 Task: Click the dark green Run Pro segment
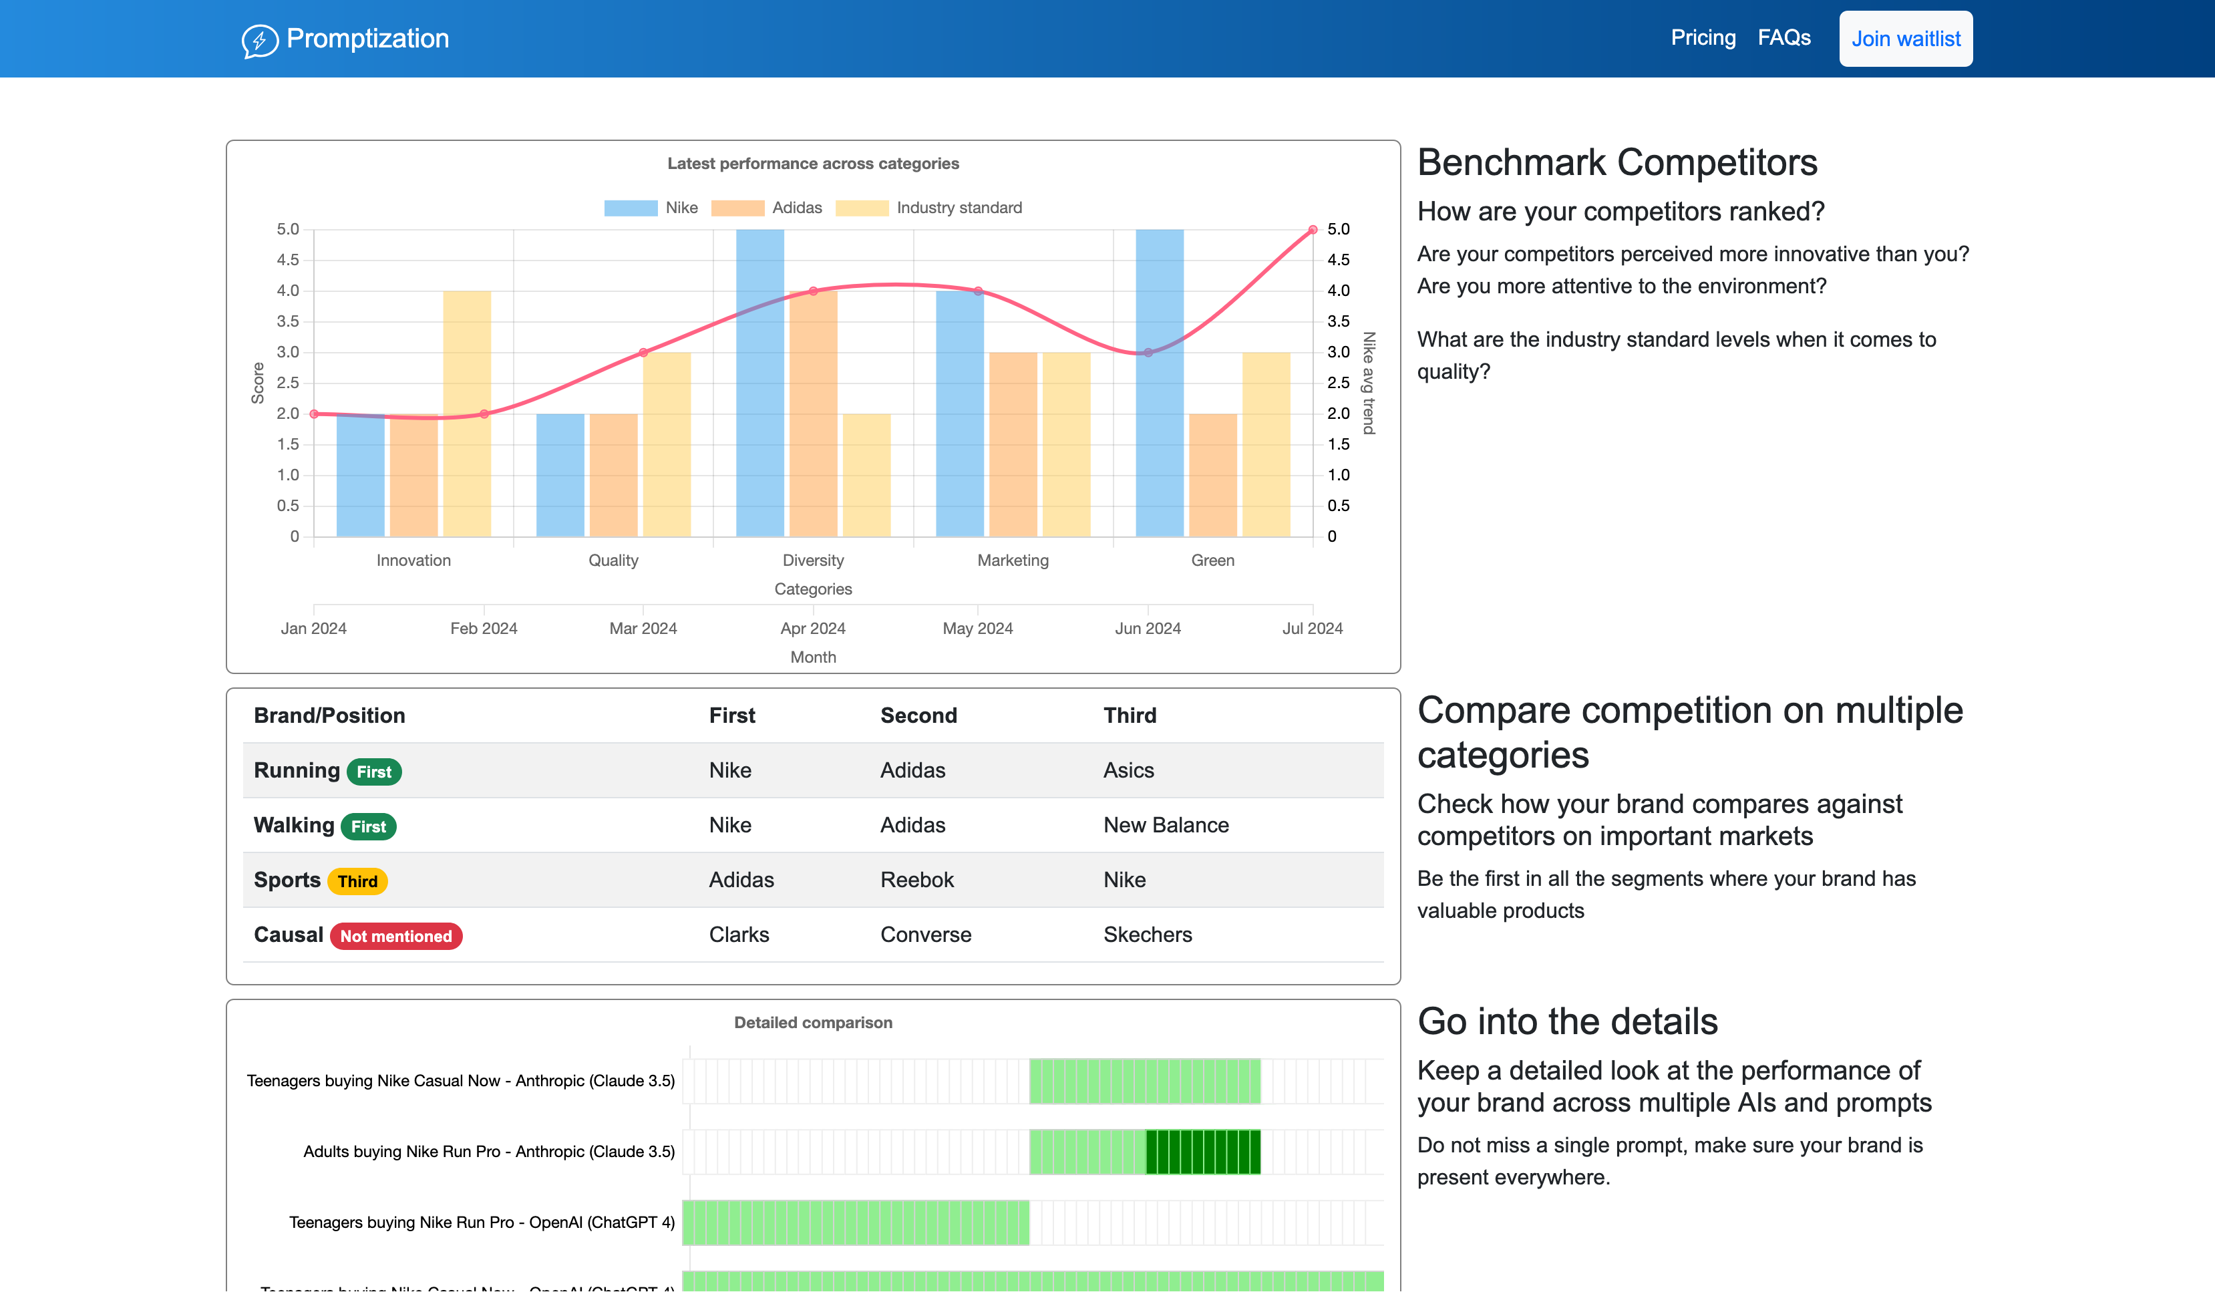tap(1202, 1151)
